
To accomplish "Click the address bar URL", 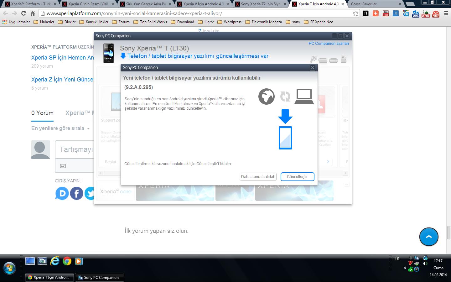I will [x=134, y=13].
